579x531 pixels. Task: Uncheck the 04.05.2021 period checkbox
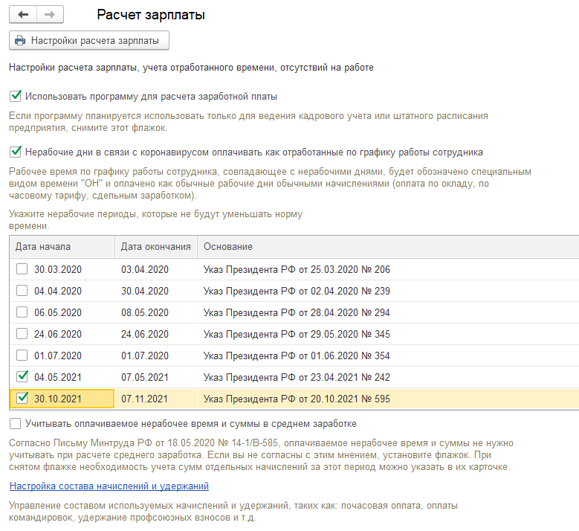[x=22, y=377]
